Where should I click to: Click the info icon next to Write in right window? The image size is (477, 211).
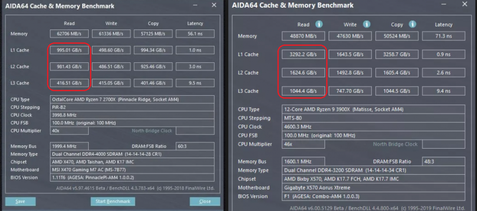click(x=366, y=24)
